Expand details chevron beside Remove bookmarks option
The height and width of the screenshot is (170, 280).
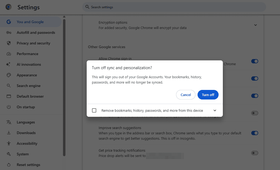(x=215, y=110)
